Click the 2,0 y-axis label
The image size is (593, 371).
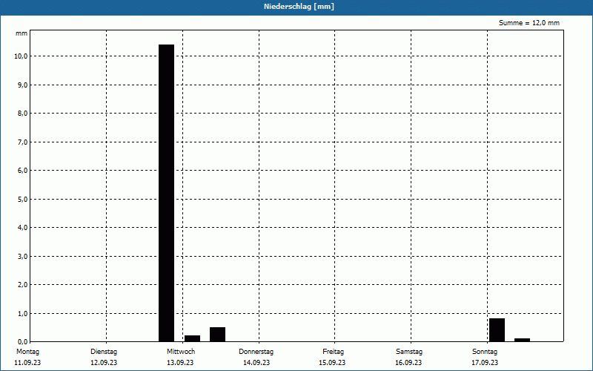pyautogui.click(x=23, y=285)
